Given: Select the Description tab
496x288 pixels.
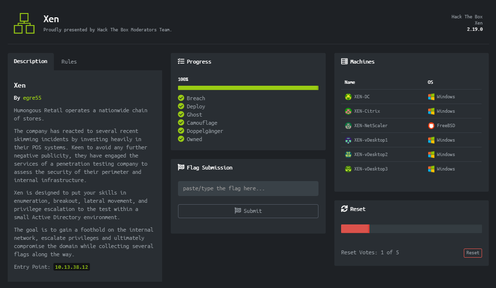Looking at the screenshot, I should point(30,61).
